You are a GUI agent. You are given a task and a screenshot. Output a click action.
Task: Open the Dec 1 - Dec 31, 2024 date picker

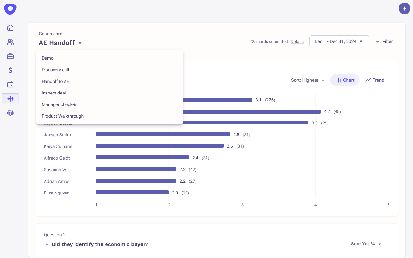coord(339,41)
